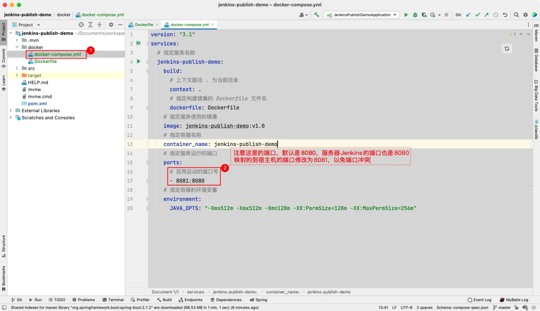Open the Spring tool window tab

pyautogui.click(x=258, y=300)
